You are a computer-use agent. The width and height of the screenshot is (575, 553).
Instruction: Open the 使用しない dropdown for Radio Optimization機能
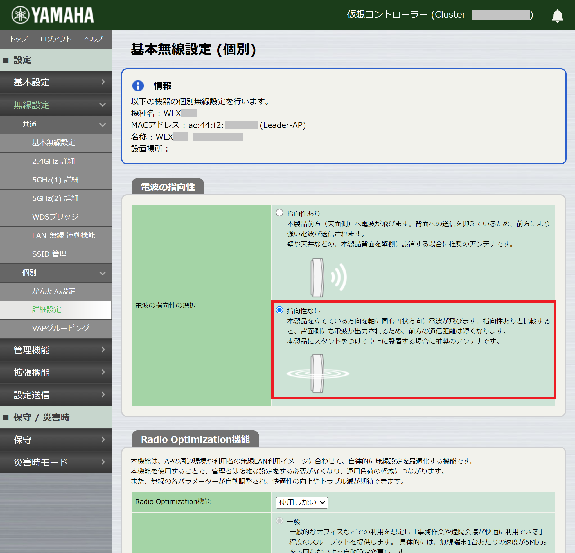point(301,502)
